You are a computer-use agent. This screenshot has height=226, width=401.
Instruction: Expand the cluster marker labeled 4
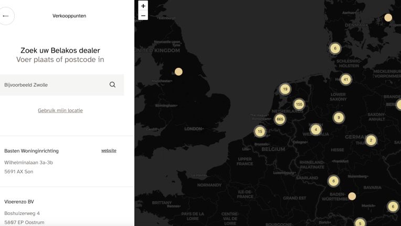[x=315, y=129]
